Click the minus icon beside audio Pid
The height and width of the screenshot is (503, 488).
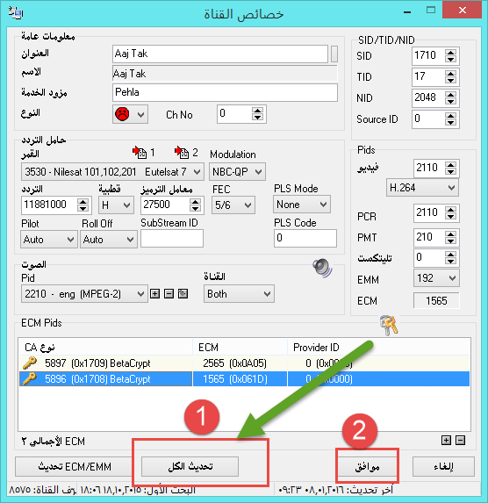click(169, 294)
